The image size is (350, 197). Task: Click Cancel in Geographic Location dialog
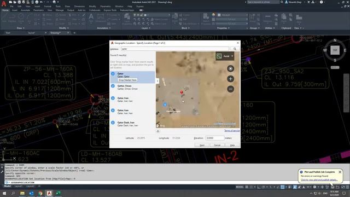pos(217,145)
